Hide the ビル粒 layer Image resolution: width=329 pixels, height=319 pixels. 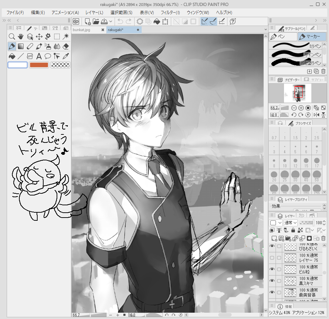click(272, 269)
